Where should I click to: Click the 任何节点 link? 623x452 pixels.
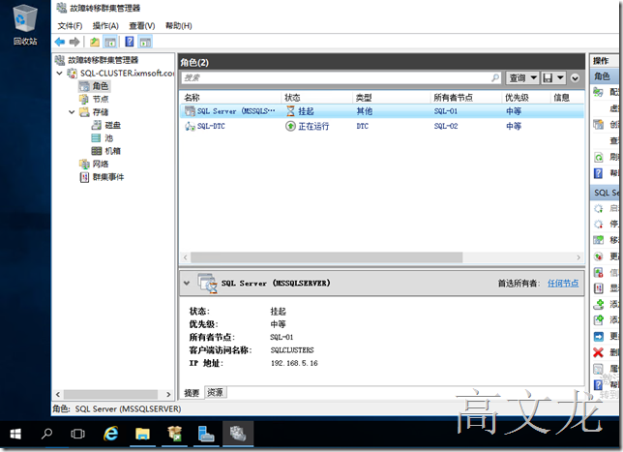click(x=563, y=283)
